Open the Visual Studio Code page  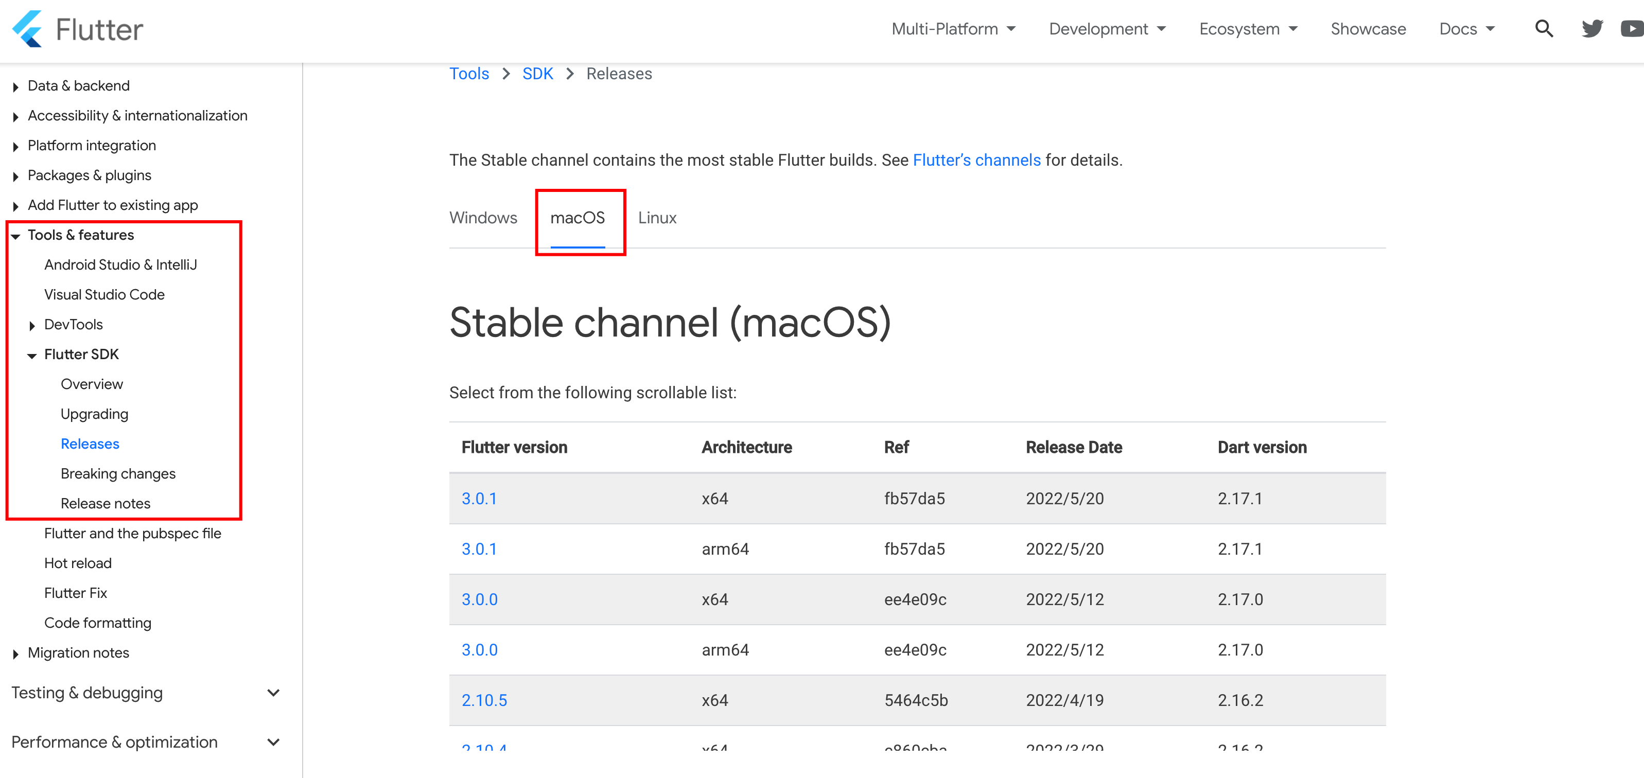click(104, 294)
